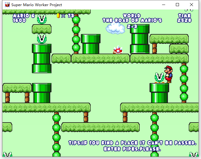Screen dimensions: 201x159
Task: Click the short pipe left of spiny
Action: coord(91,44)
